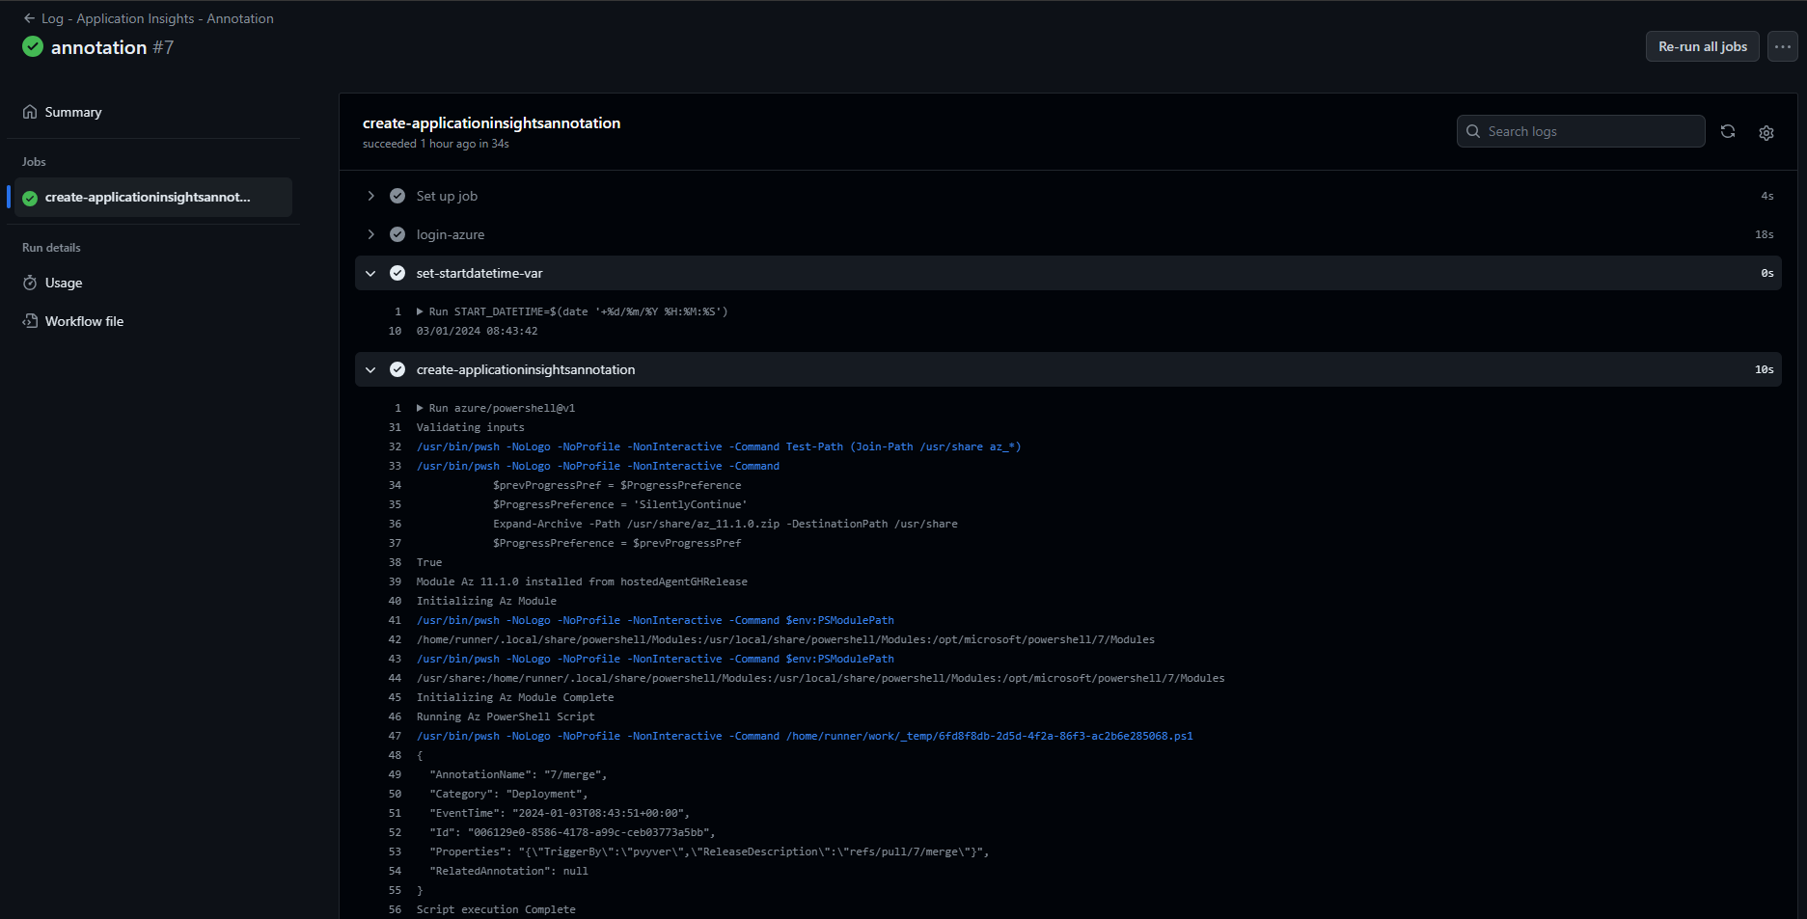Click the 10s duration of annotation step

tap(1764, 369)
